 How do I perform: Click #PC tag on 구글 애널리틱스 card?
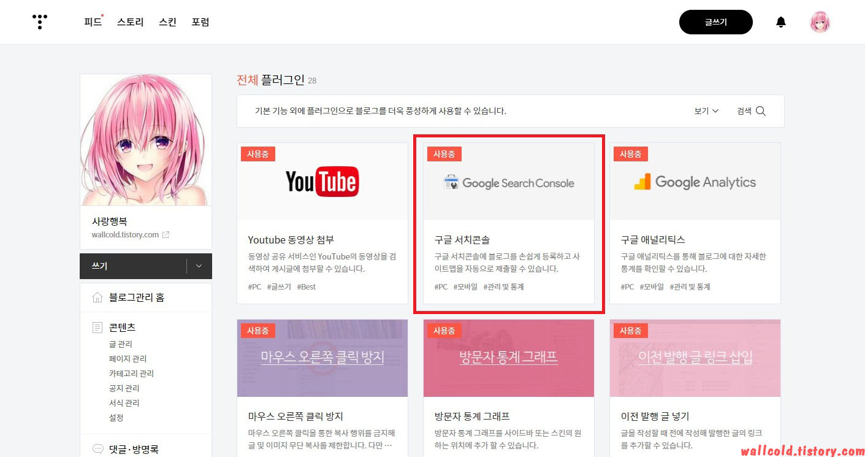tap(627, 286)
